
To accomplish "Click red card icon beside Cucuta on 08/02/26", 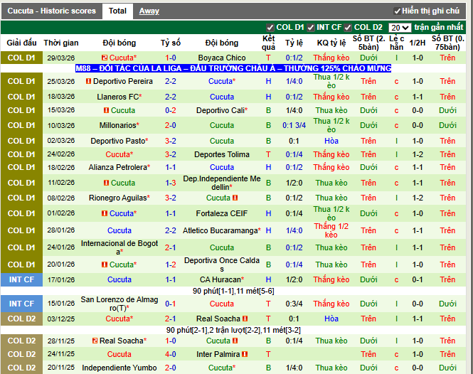I will tap(235, 198).
